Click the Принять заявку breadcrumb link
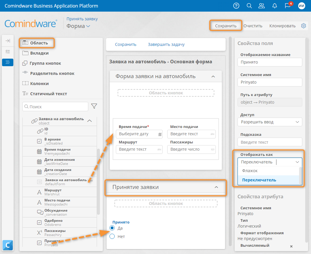This screenshot has width=311, height=254. point(82,19)
